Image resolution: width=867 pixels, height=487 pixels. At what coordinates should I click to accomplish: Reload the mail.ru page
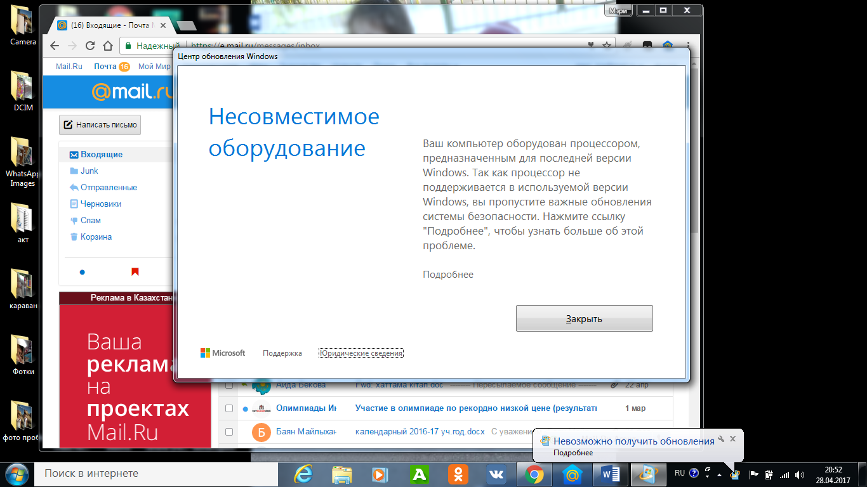(90, 46)
